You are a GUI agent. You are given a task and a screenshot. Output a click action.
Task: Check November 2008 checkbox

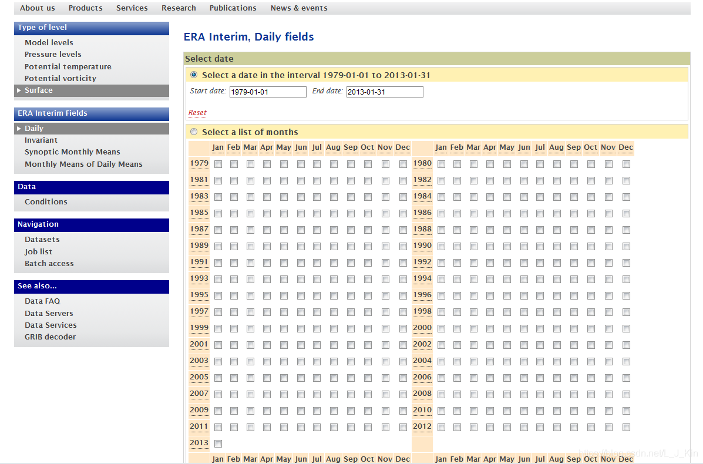(608, 395)
